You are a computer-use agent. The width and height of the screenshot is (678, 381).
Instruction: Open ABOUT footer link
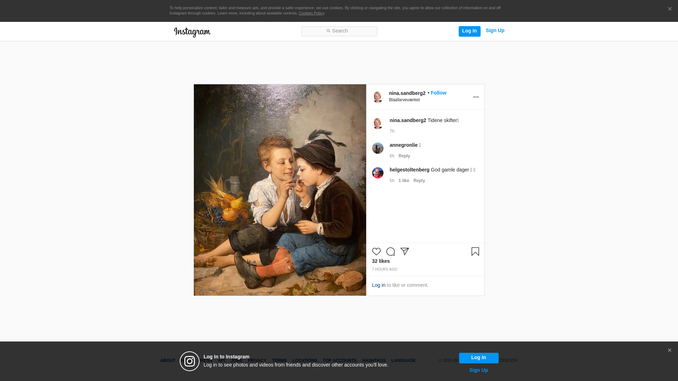(x=168, y=361)
